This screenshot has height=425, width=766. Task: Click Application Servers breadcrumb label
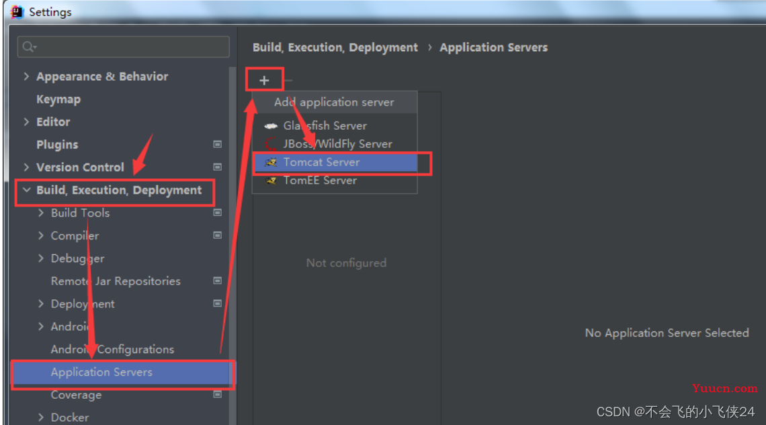(493, 48)
